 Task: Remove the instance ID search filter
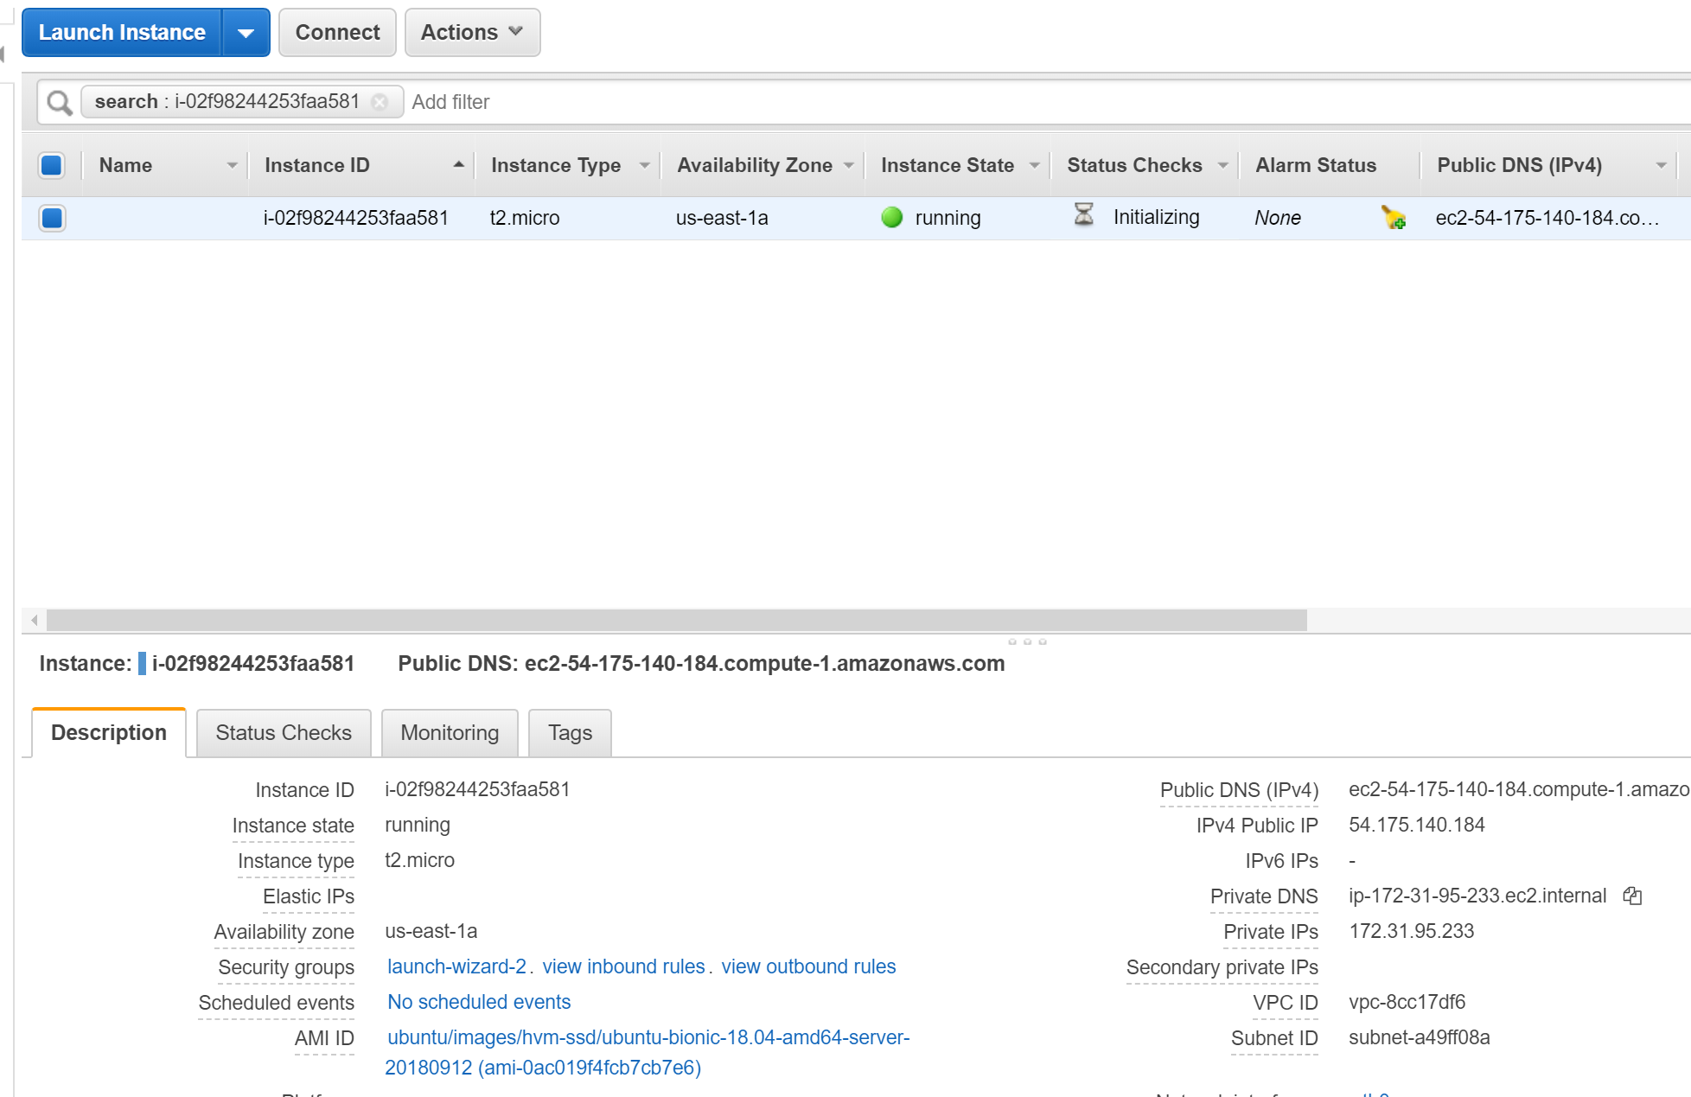(x=380, y=102)
